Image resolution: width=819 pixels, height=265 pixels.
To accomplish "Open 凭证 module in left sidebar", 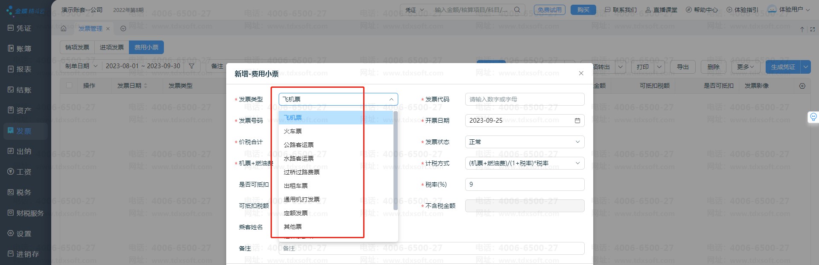I will (24, 28).
